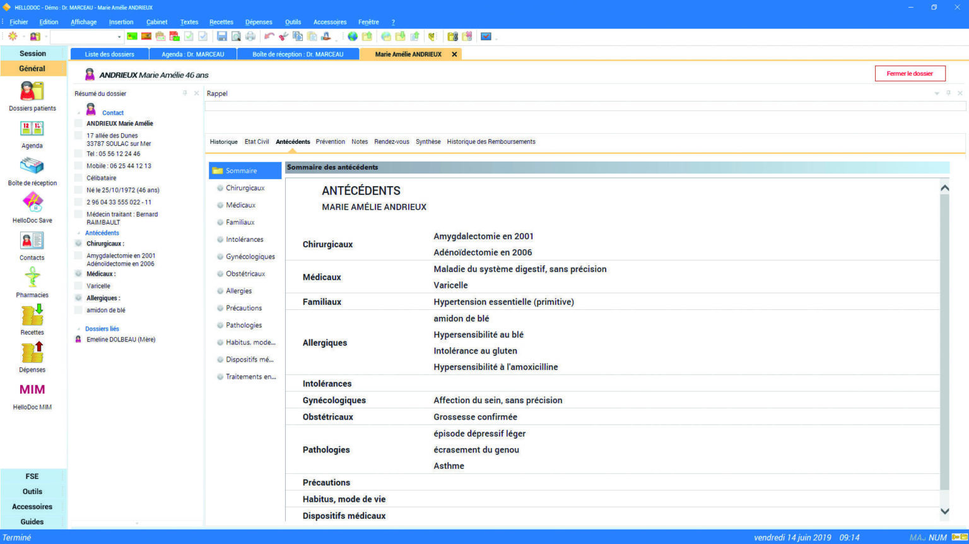Click the Fermer le dossier button
This screenshot has height=544, width=969.
click(x=910, y=73)
